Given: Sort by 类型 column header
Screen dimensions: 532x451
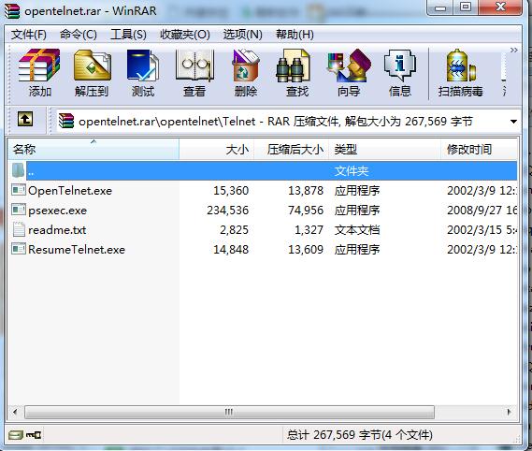Looking at the screenshot, I should (384, 149).
